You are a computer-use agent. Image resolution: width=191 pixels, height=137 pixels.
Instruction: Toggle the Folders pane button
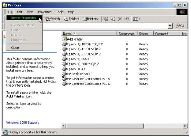tap(71, 19)
